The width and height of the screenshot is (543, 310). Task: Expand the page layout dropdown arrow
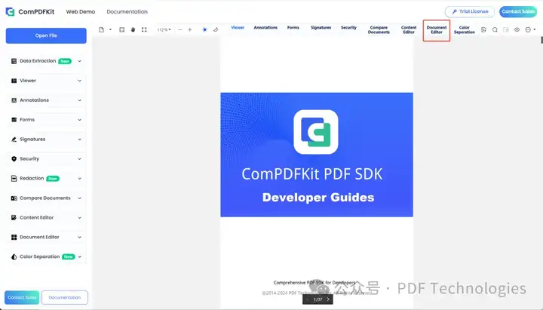tap(110, 29)
